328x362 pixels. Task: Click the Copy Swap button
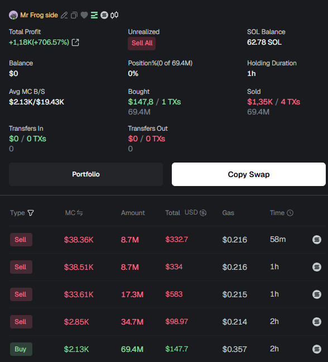[x=248, y=174]
